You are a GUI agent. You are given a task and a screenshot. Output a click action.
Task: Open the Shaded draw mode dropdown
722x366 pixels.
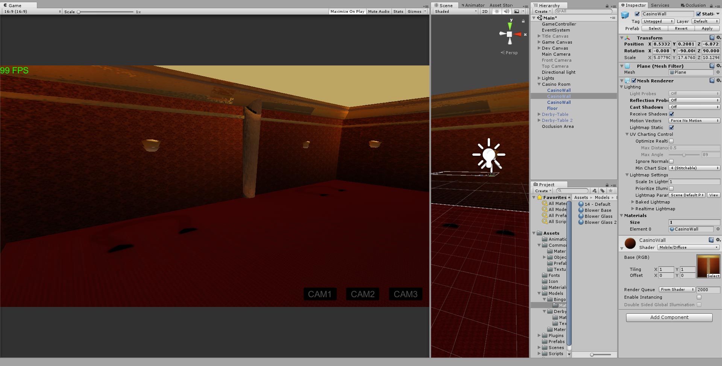[x=455, y=11]
